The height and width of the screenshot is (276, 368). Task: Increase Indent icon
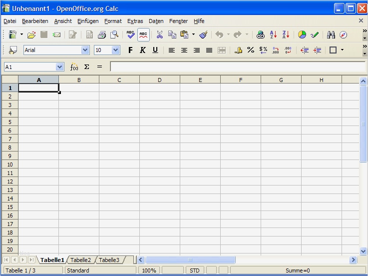317,50
